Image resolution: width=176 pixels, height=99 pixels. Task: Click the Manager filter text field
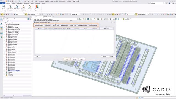pos(21,19)
